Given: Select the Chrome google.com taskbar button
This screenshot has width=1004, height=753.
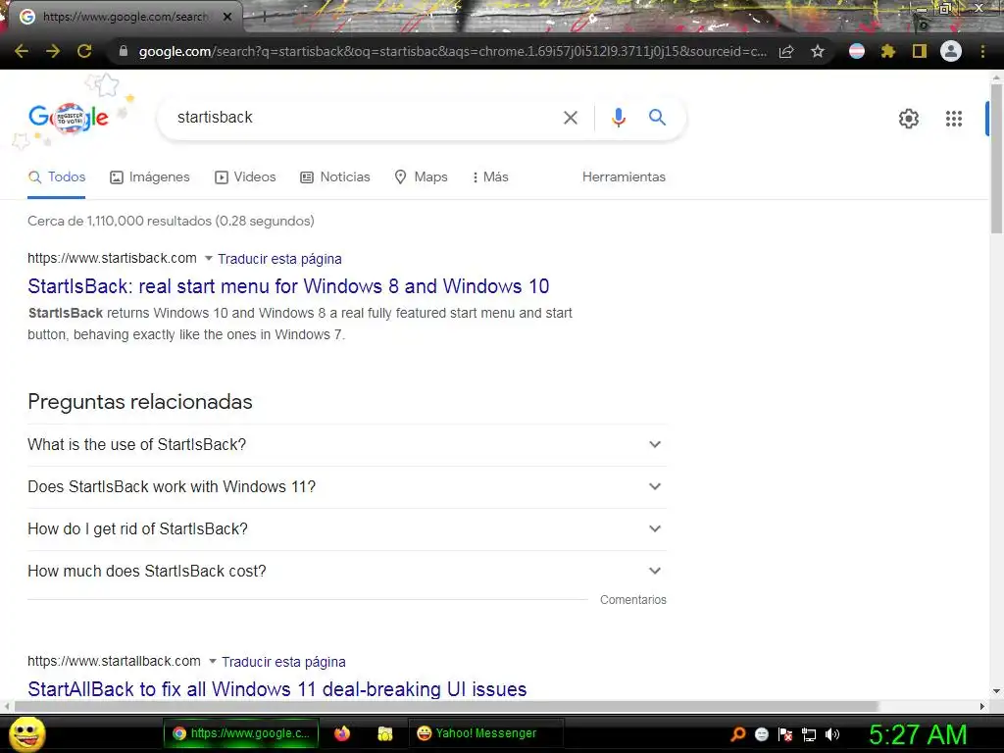Looking at the screenshot, I should (241, 733).
